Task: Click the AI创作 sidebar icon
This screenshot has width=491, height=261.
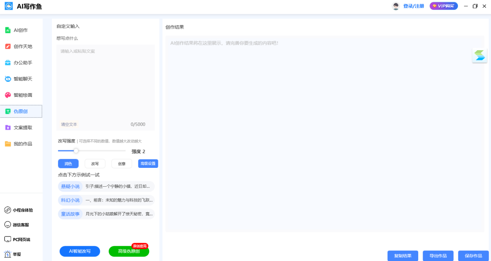Action: [x=7, y=30]
